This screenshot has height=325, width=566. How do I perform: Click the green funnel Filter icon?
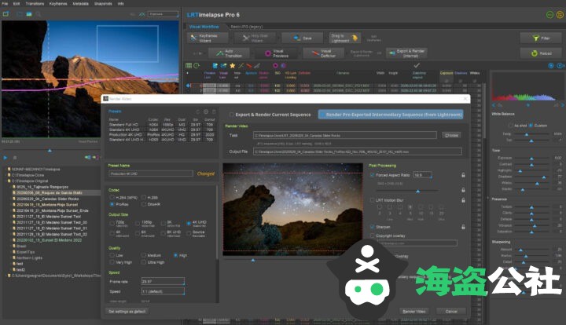click(535, 38)
